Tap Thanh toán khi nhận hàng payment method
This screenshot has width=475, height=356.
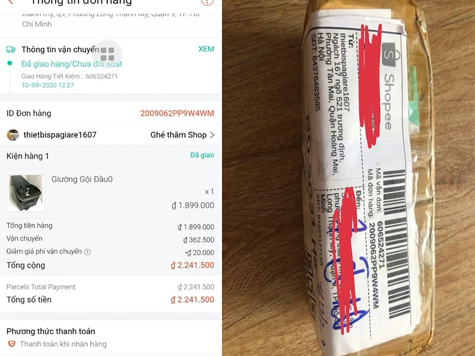pos(64,344)
